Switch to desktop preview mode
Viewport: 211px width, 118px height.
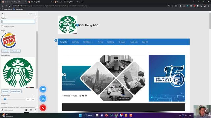26,110
